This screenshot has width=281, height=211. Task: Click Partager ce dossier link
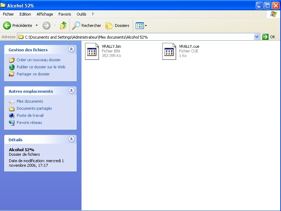(x=33, y=74)
